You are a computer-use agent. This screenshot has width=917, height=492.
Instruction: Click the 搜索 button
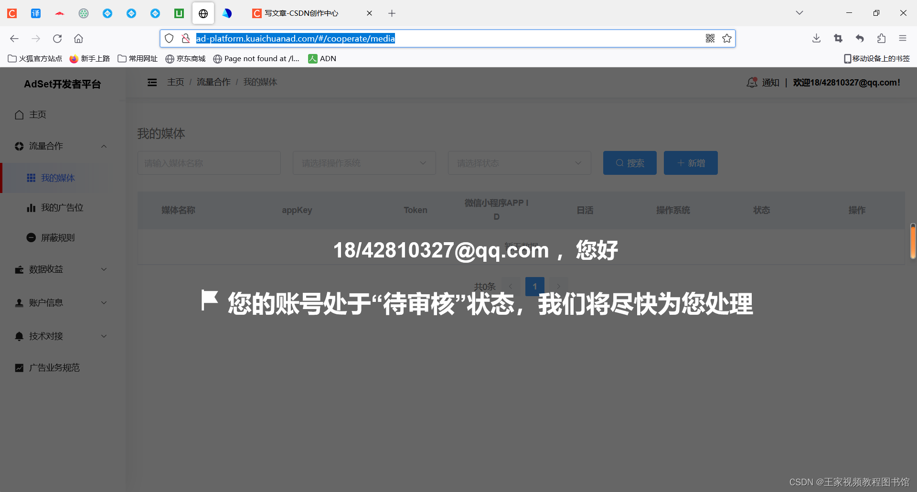(x=630, y=163)
